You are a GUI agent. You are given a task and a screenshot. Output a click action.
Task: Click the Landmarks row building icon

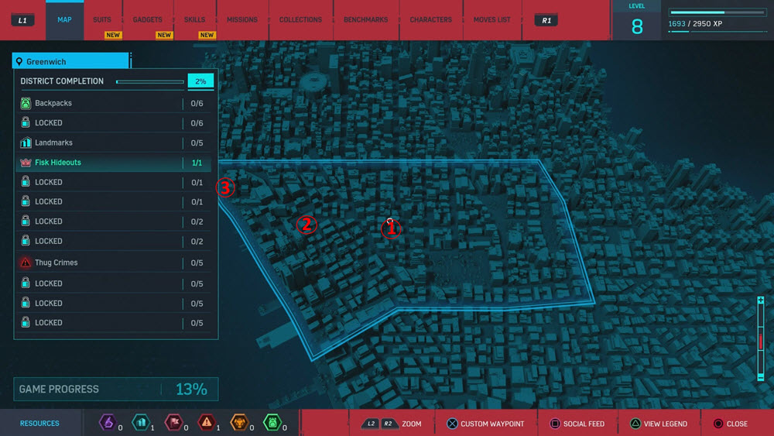pos(26,142)
